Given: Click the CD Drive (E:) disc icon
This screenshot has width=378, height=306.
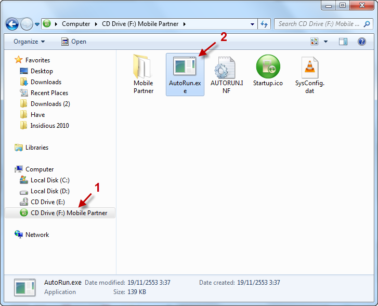Looking at the screenshot, I should pos(23,202).
